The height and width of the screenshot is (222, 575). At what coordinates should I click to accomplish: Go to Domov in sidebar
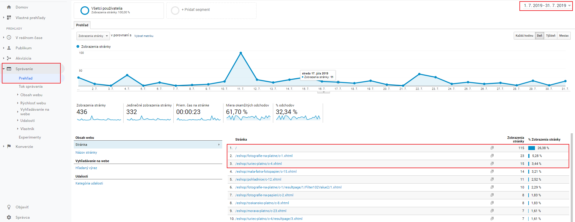tap(22, 7)
